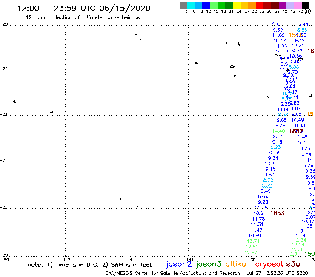Click the 10.84 wave height reading
The width and height of the screenshot is (315, 277).
point(305,154)
